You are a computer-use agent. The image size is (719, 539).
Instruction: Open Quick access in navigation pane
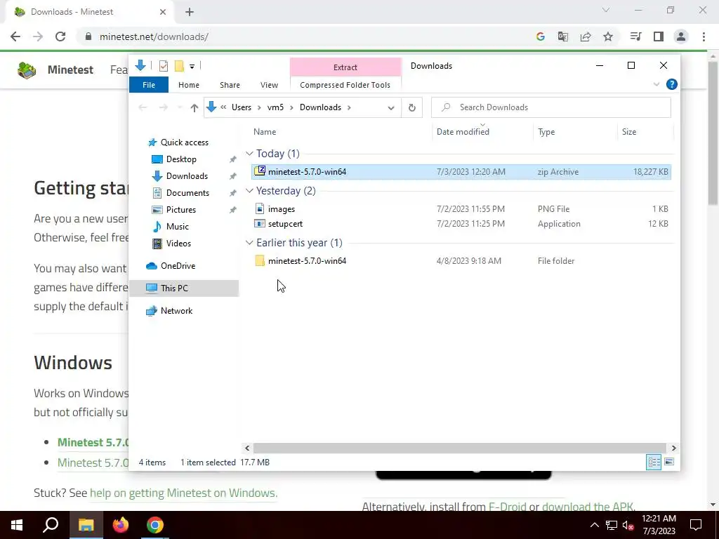185,142
